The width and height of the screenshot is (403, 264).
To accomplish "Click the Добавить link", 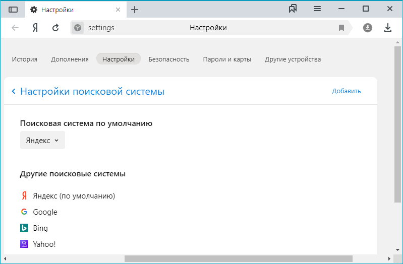I will pos(347,91).
